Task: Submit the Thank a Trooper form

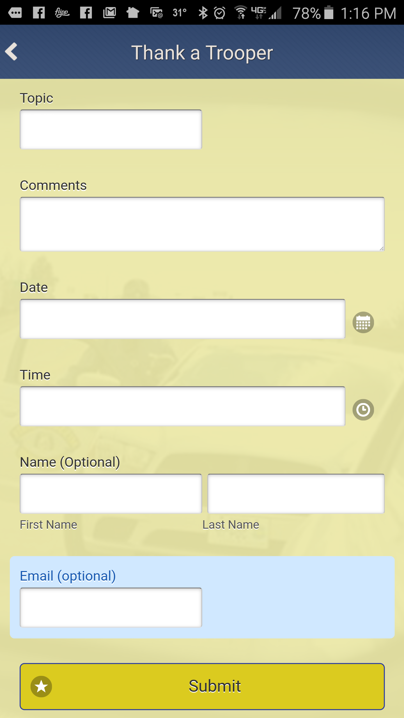Action: coord(202,686)
